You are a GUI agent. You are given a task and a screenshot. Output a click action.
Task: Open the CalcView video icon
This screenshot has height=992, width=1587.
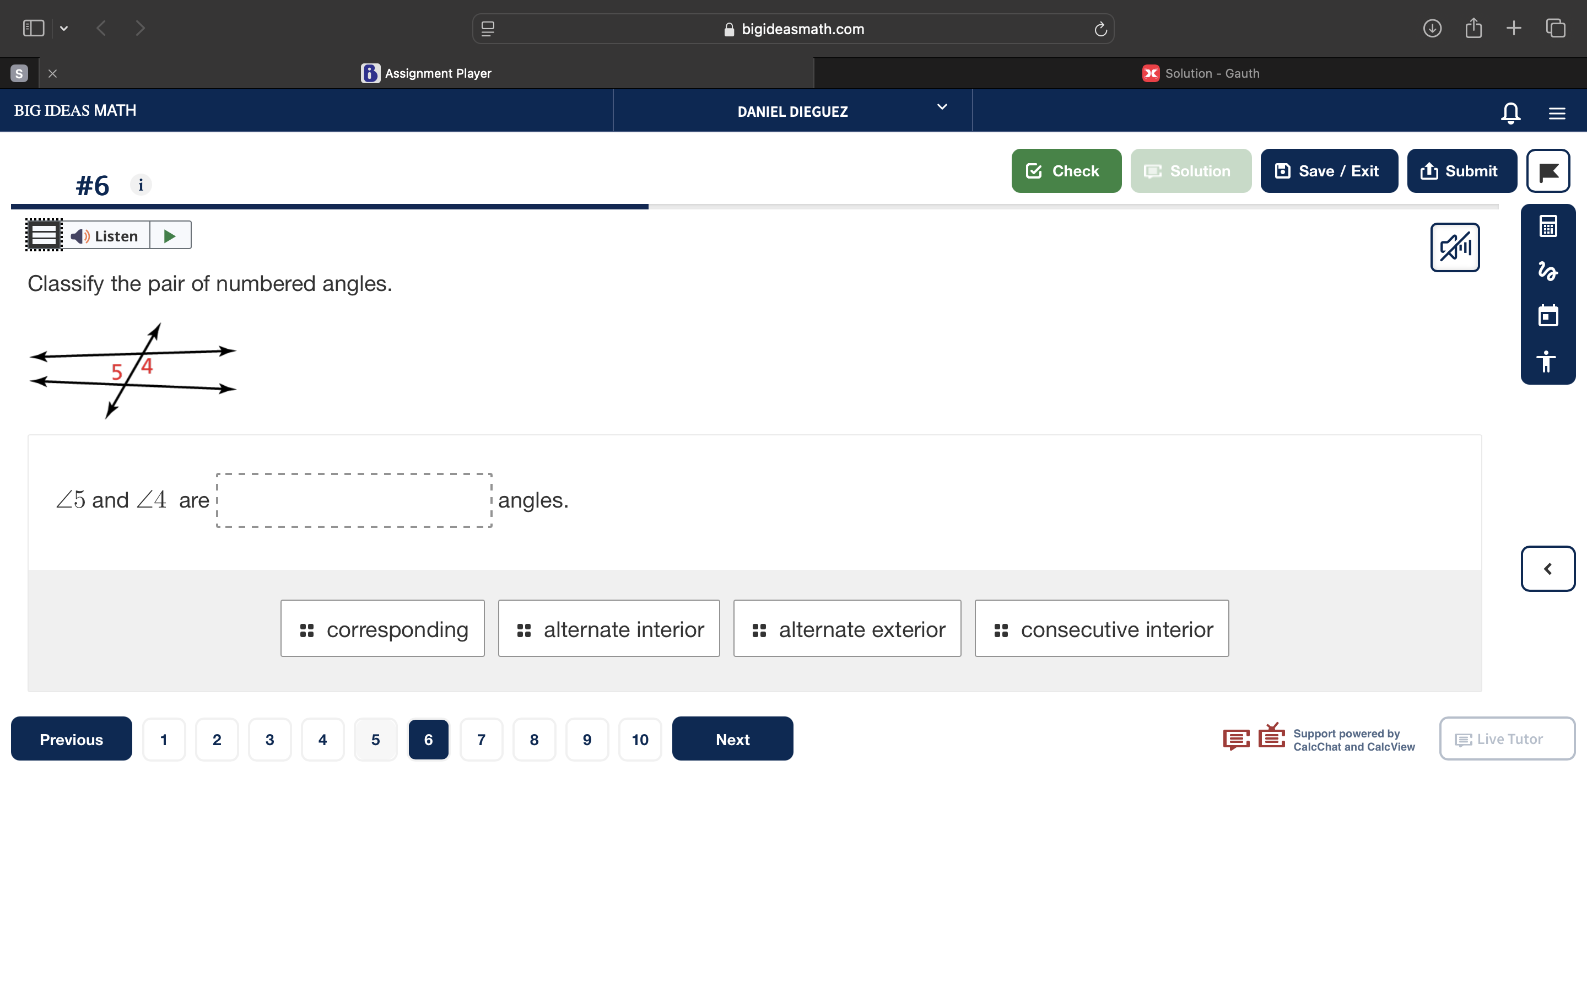[1272, 736]
